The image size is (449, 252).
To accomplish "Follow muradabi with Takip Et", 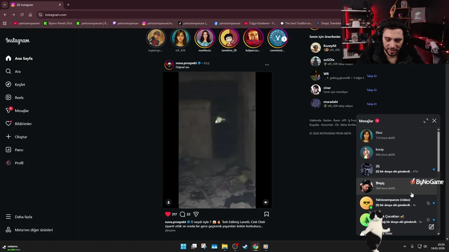I will pyautogui.click(x=371, y=104).
